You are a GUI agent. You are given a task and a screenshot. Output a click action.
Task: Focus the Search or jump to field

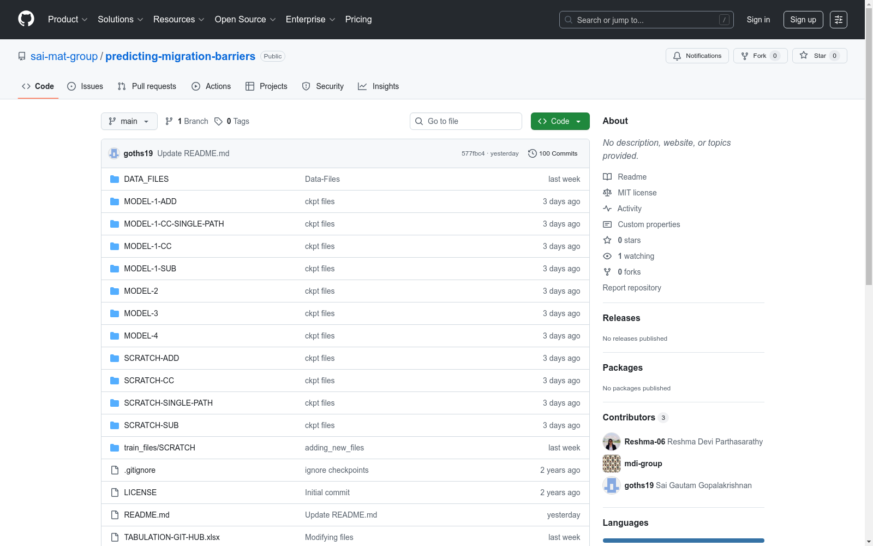(647, 20)
